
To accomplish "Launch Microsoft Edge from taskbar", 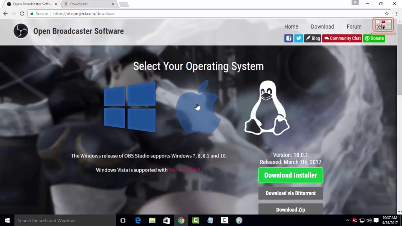I will 138,220.
